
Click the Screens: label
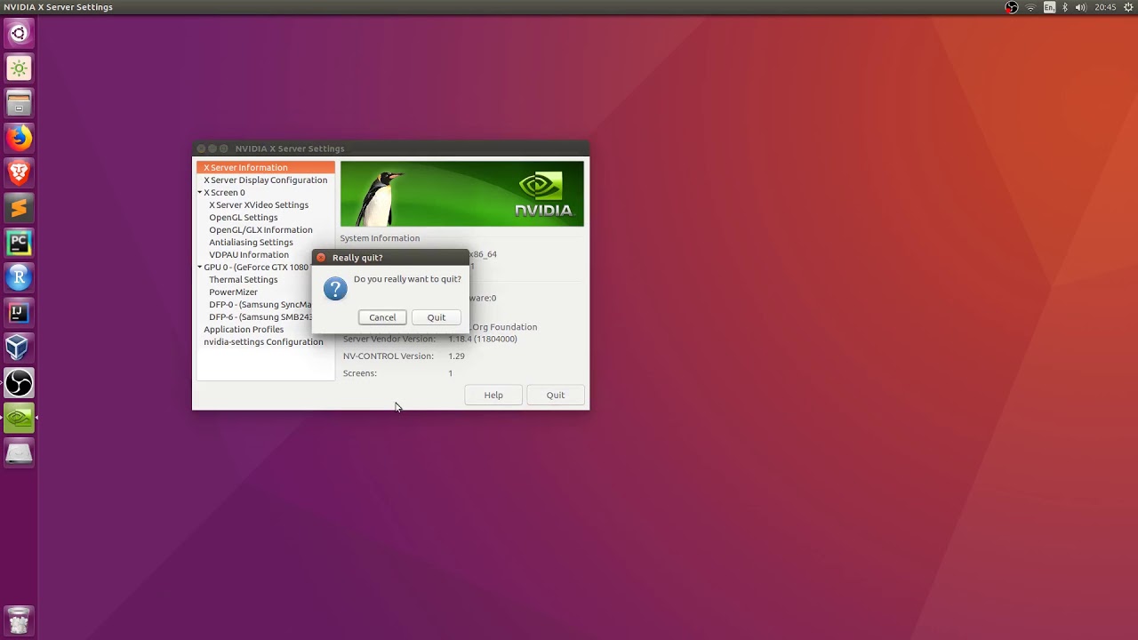[360, 373]
